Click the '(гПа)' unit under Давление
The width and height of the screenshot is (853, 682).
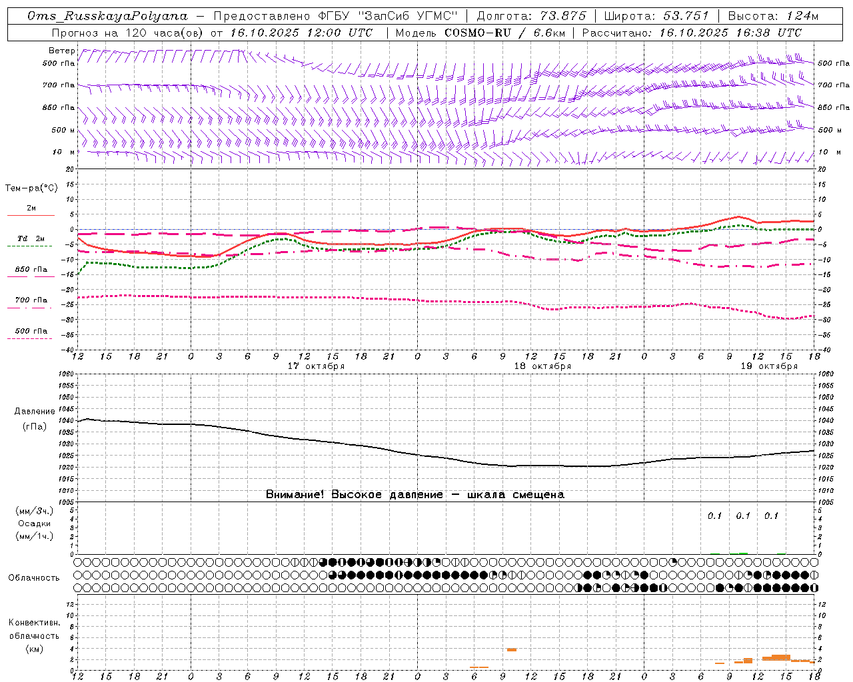35,426
